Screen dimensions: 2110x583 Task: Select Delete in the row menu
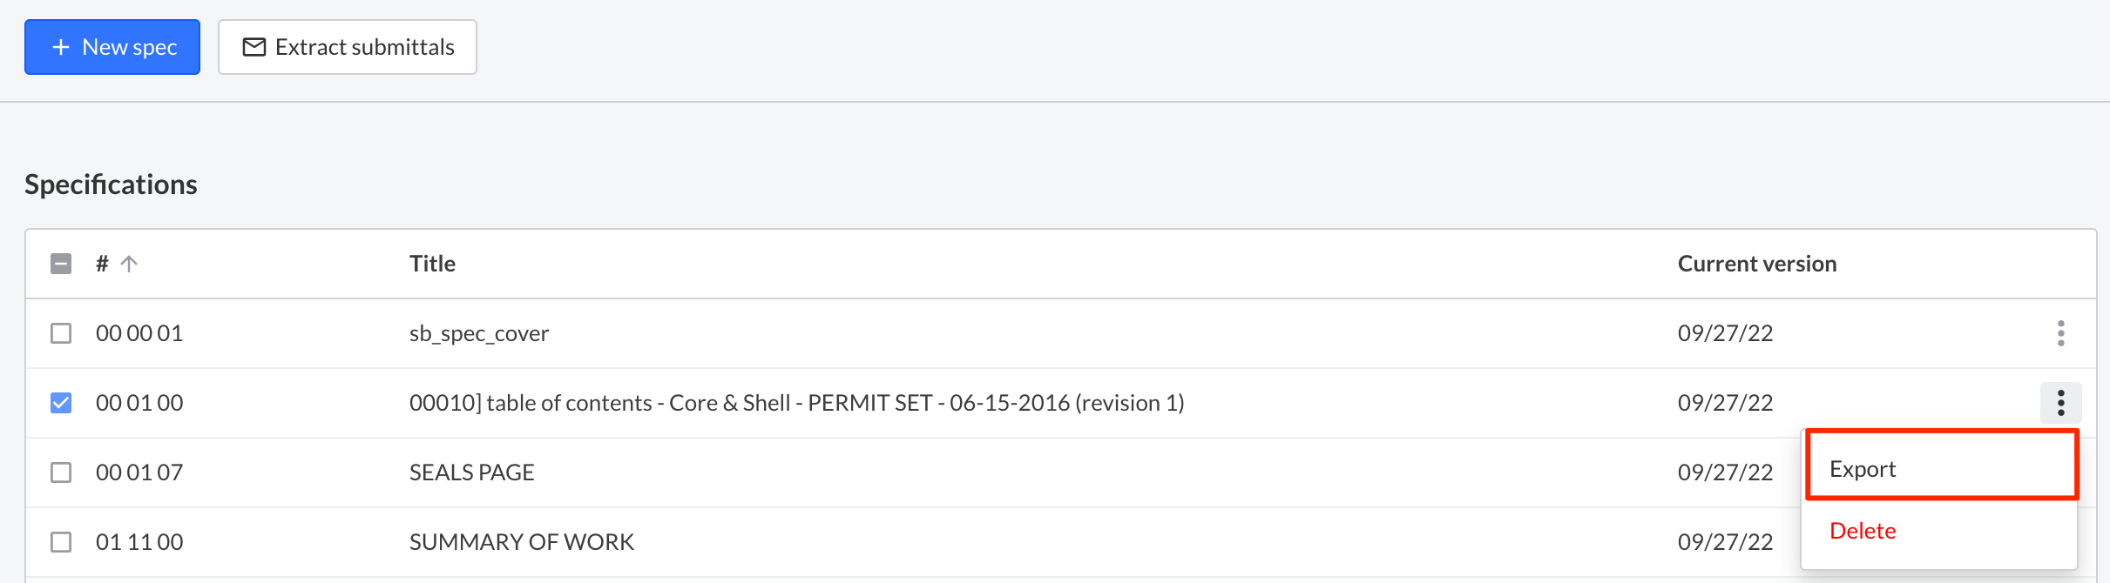[1863, 531]
